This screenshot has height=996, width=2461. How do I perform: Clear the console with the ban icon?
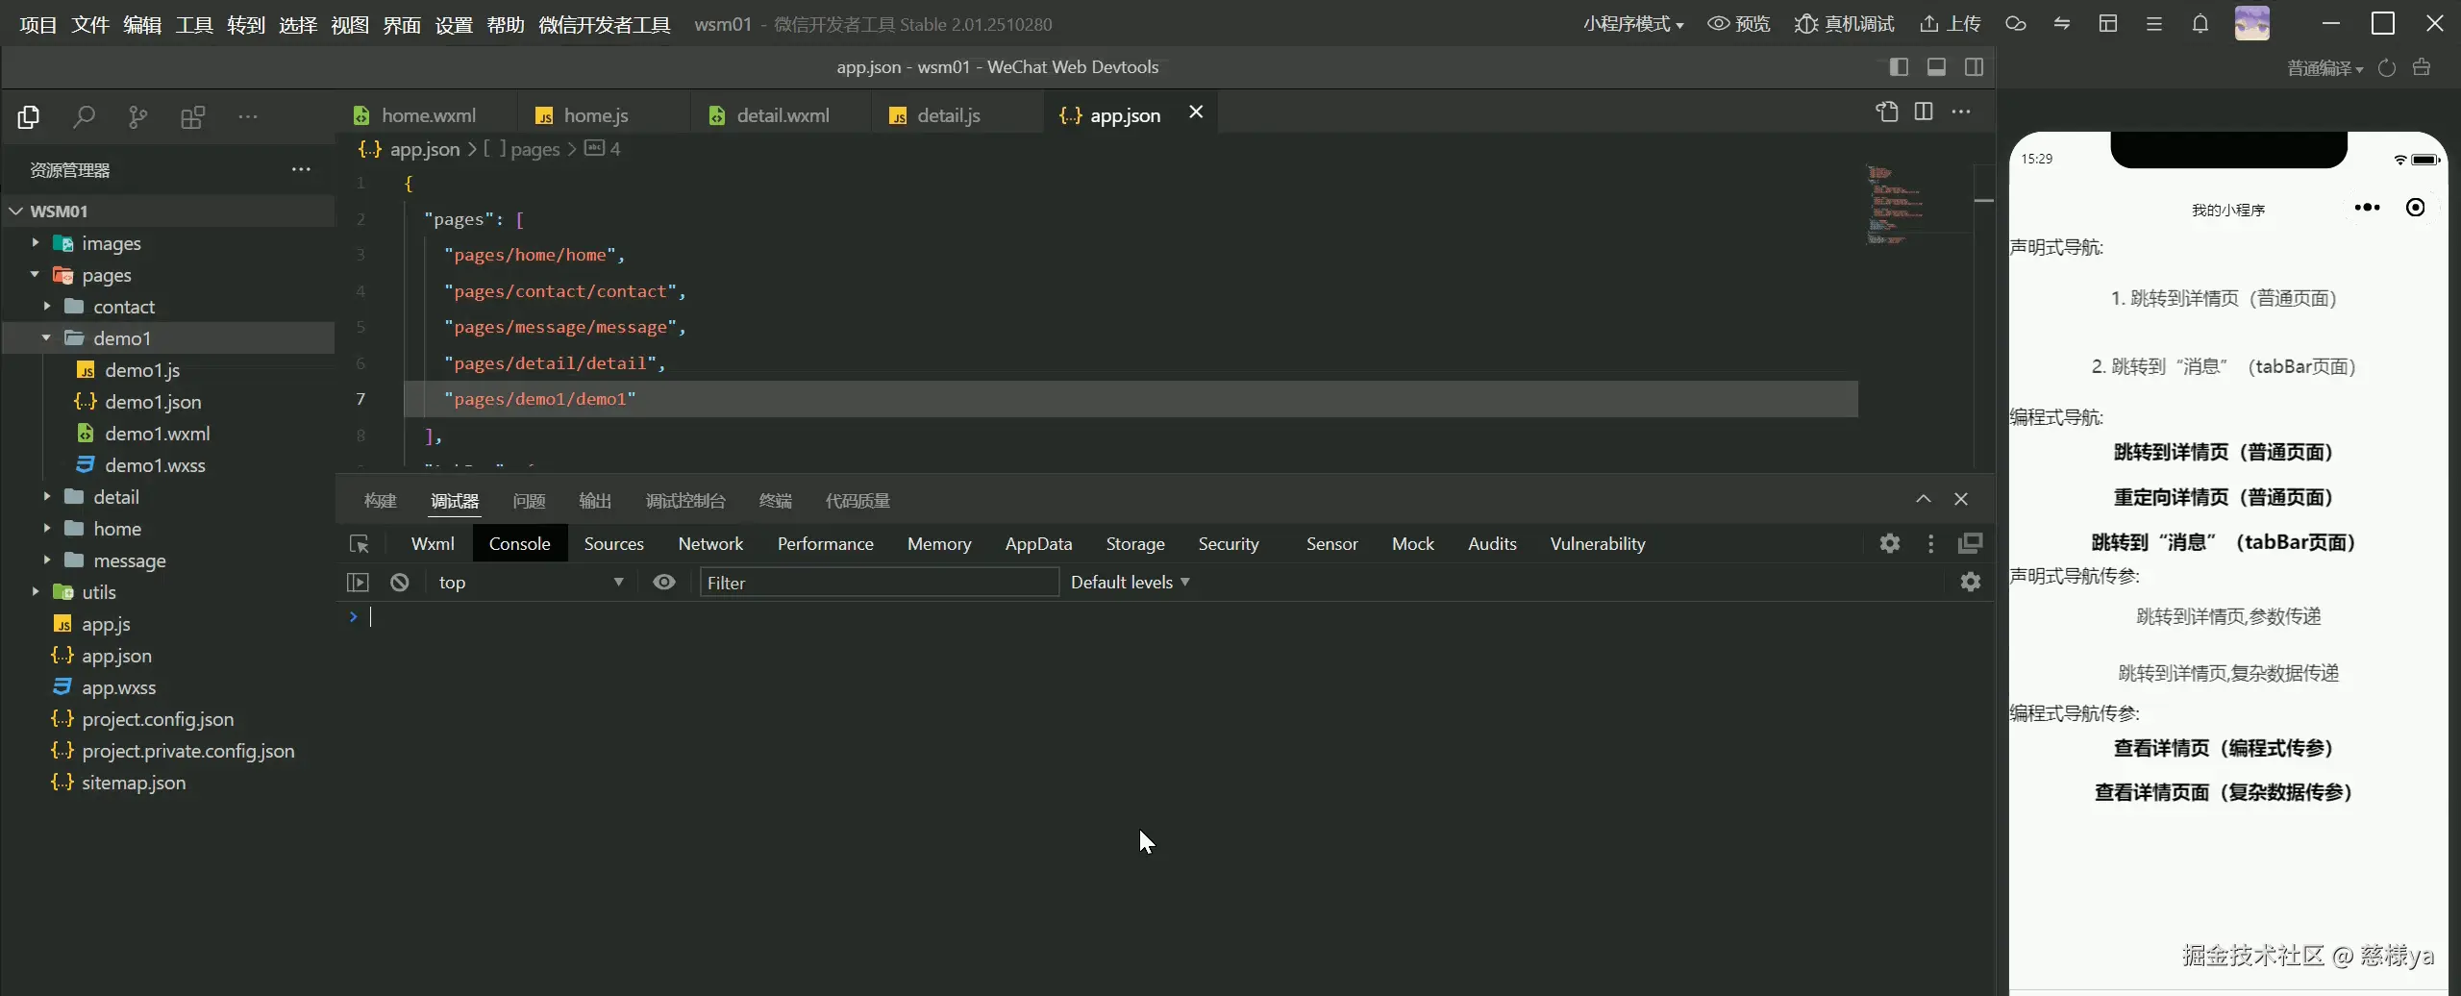click(400, 583)
